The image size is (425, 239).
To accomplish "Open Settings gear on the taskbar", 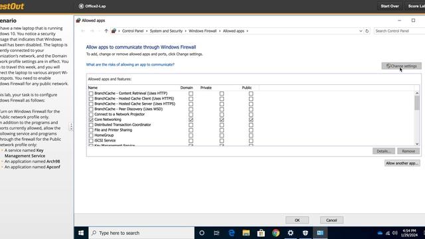I will (291, 233).
